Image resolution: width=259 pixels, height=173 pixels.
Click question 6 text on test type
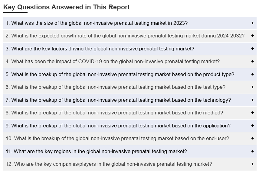pyautogui.click(x=116, y=87)
